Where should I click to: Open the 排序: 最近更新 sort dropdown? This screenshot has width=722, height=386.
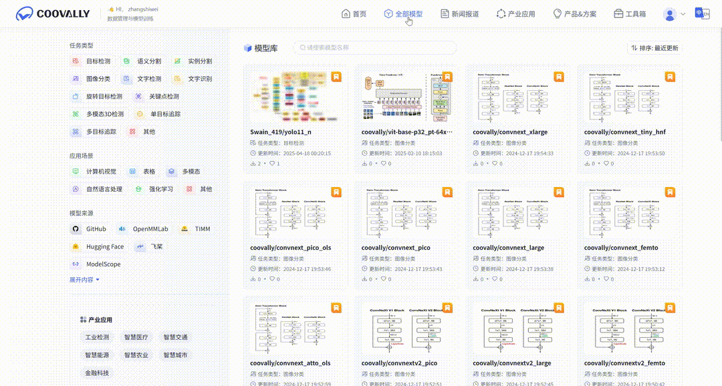point(654,48)
